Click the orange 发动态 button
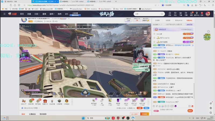 pos(145,114)
